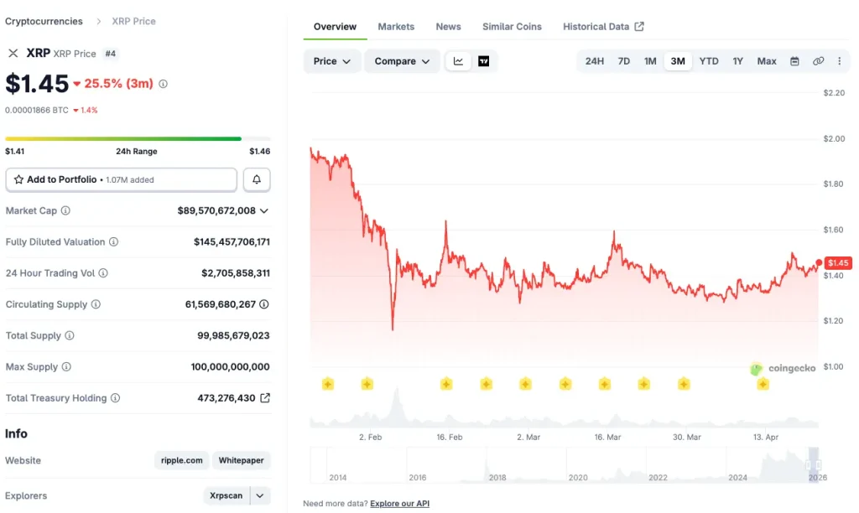
Task: Show Max Supply info icon
Action: tap(66, 367)
